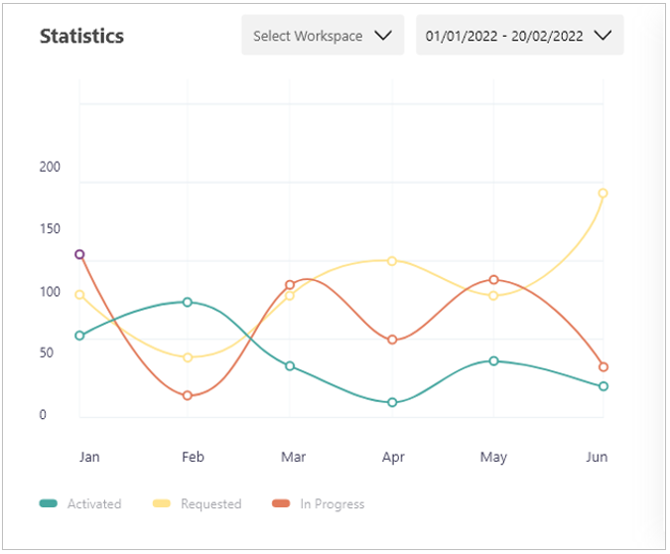670x554 pixels.
Task: Click the chevron arrow next to date range
Action: [x=602, y=36]
